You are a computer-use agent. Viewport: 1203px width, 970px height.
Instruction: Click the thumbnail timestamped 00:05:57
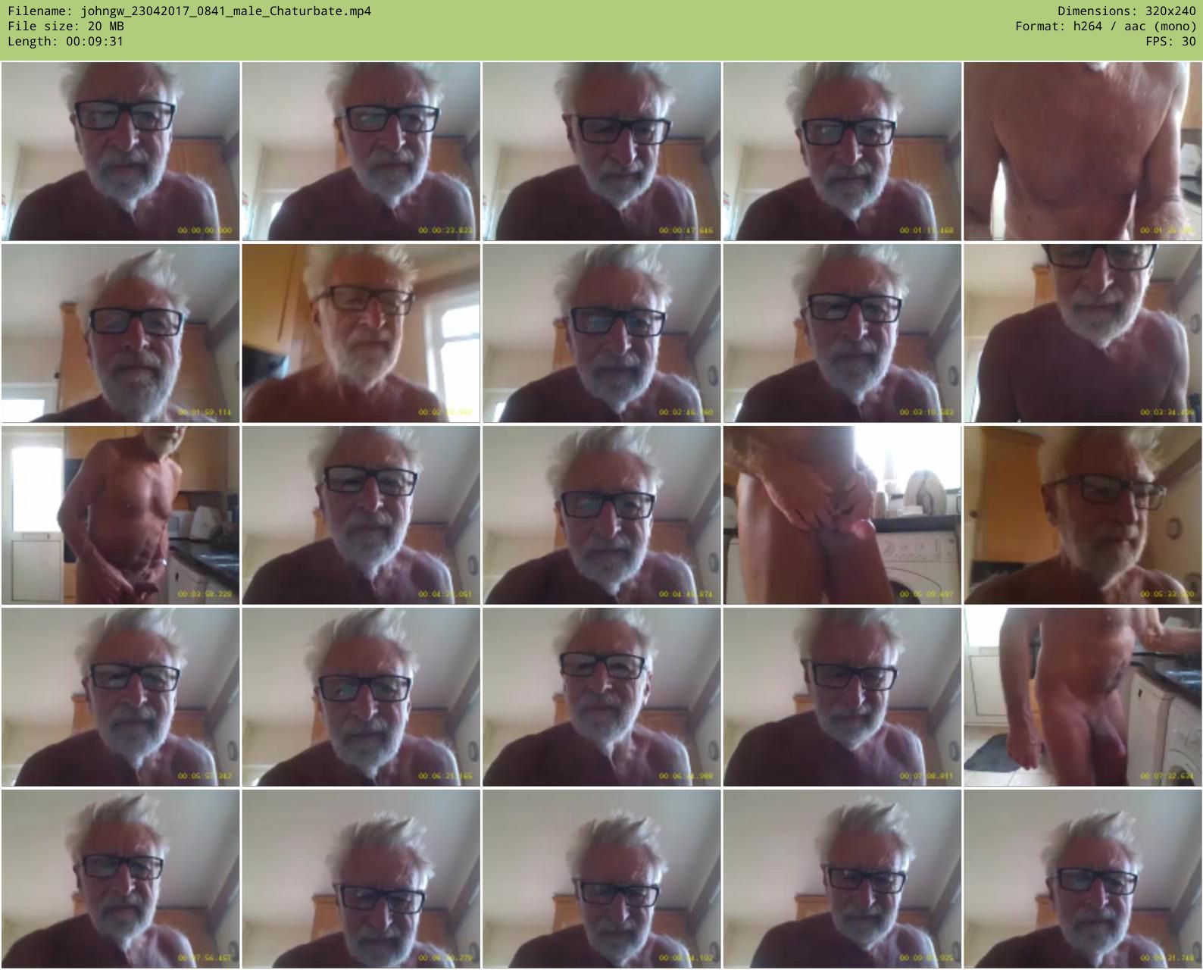[x=120, y=697]
